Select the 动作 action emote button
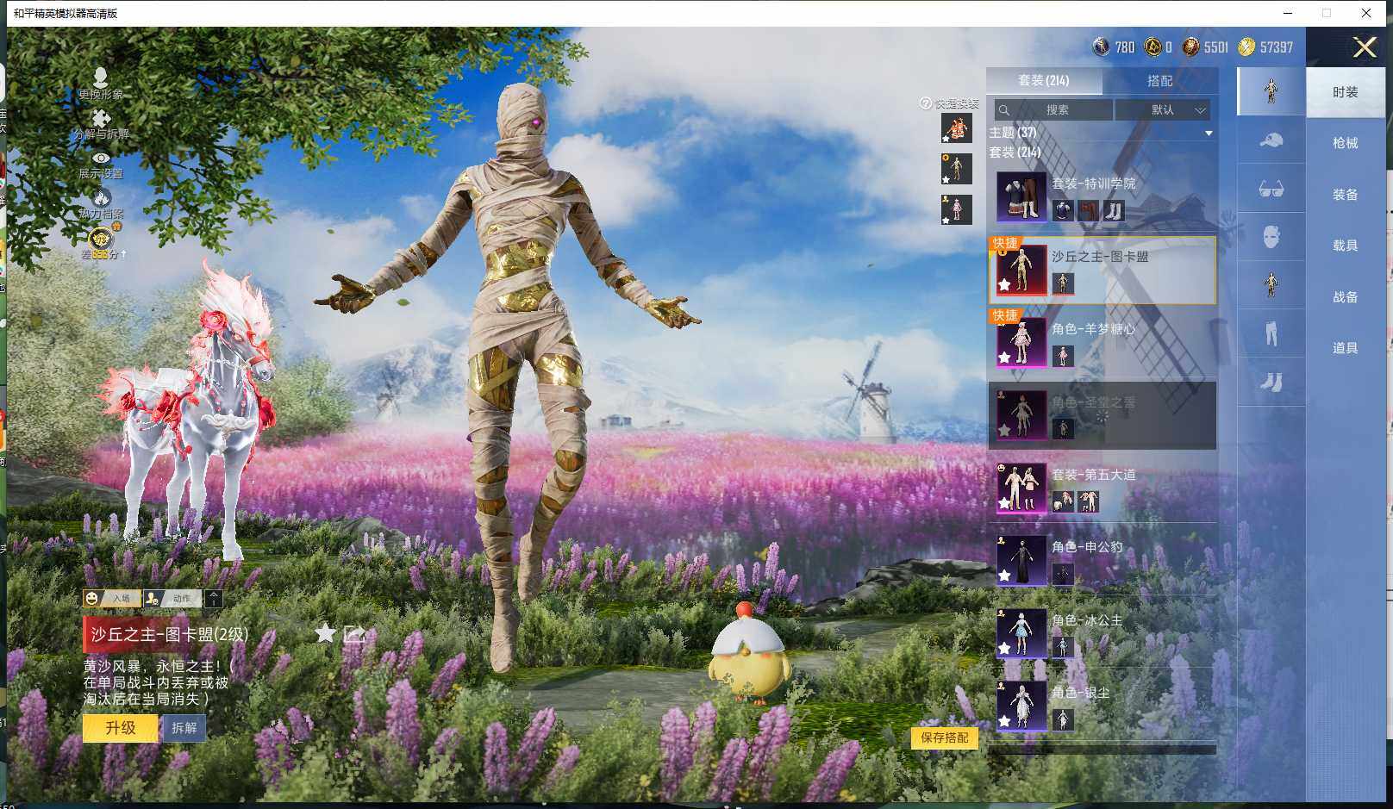Screen dimensions: 1393x809 coord(172,598)
